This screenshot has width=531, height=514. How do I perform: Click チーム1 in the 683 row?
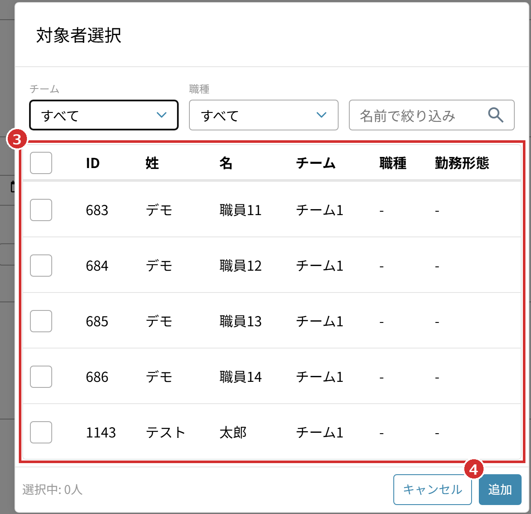click(x=320, y=210)
